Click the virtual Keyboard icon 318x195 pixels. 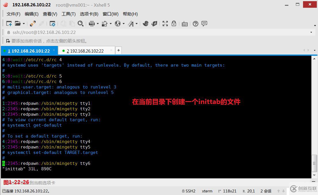click(x=184, y=24)
